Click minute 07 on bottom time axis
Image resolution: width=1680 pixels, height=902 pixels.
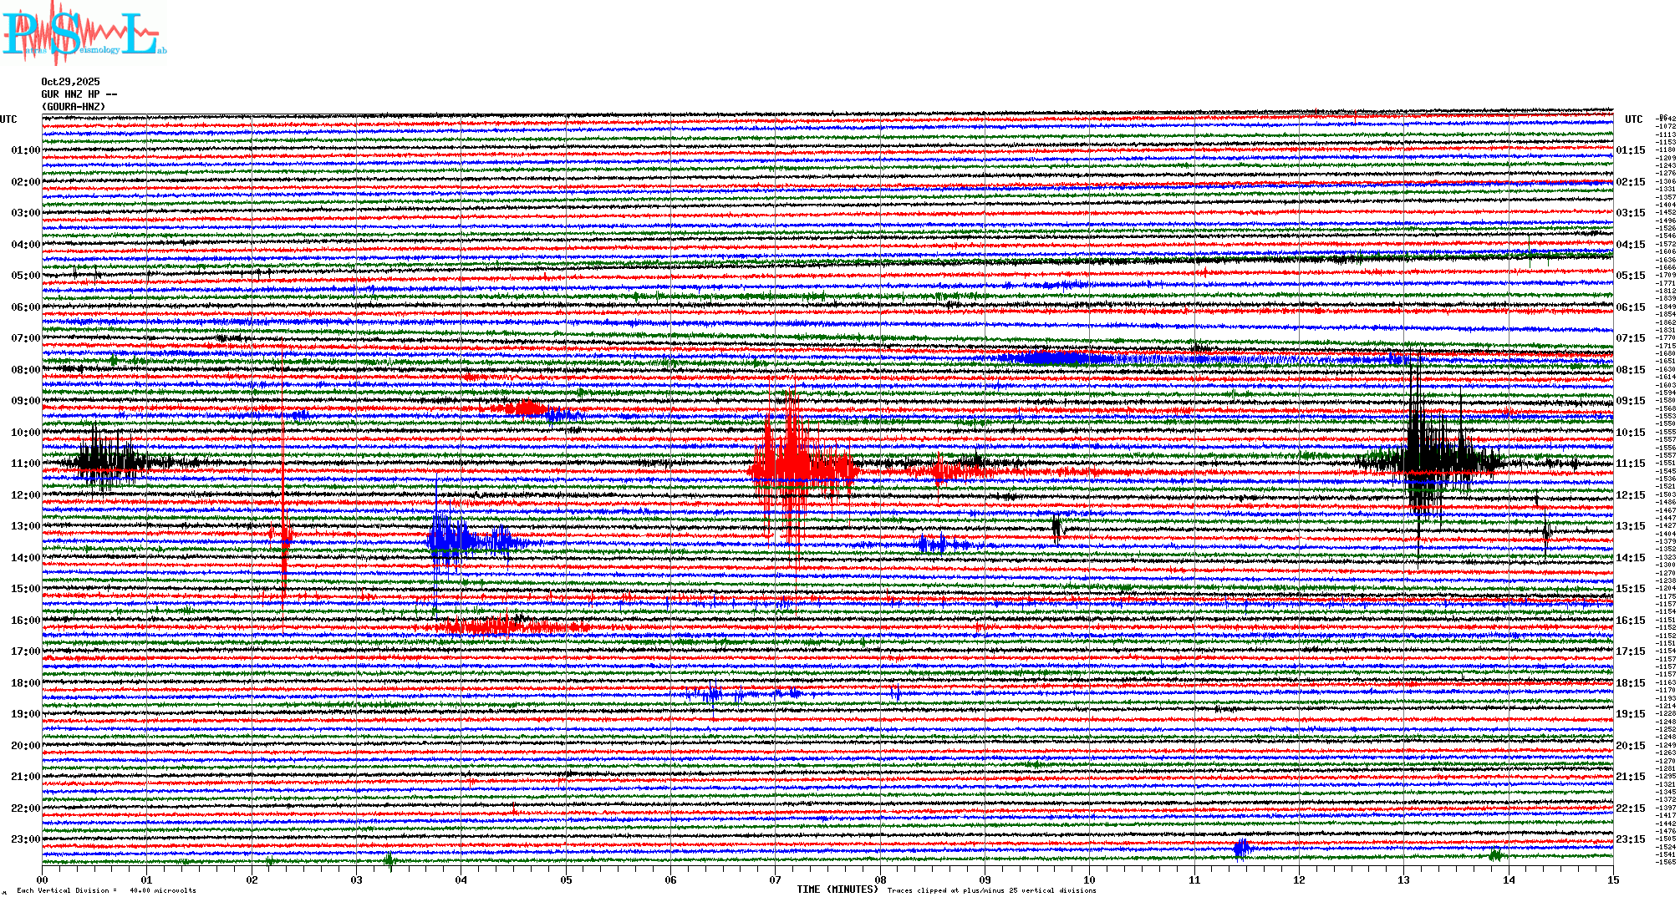click(776, 879)
